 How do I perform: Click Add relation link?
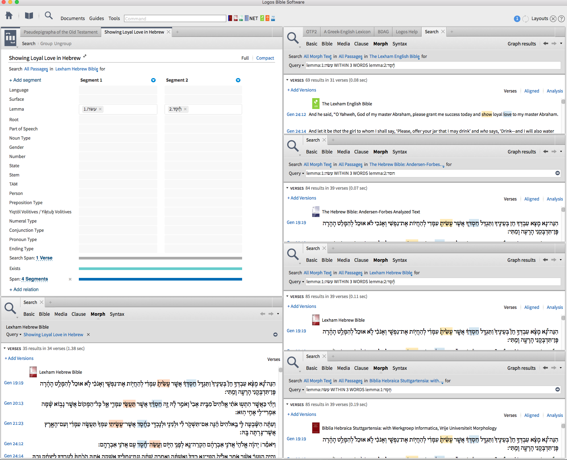(x=24, y=289)
